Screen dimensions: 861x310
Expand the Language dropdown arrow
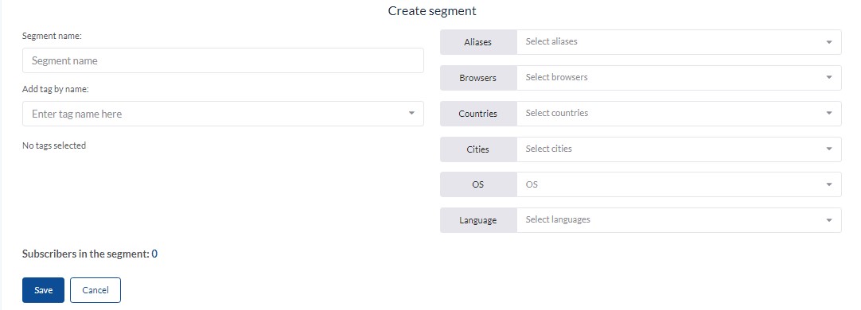tap(829, 220)
